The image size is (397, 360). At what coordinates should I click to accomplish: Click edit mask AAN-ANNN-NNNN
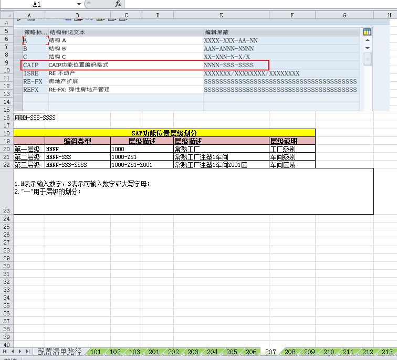228,49
